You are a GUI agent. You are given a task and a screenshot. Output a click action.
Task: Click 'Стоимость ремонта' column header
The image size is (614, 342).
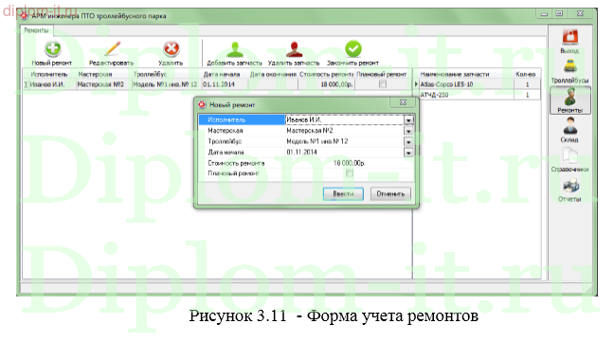point(327,74)
